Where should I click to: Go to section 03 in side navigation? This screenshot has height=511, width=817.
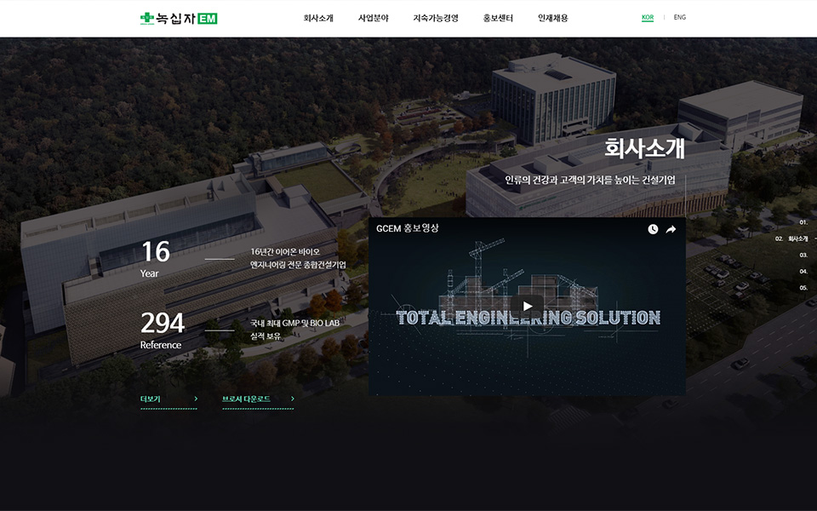pyautogui.click(x=803, y=255)
